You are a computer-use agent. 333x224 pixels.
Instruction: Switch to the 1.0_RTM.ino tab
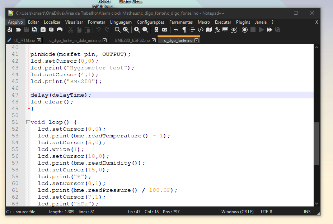tap(24, 40)
